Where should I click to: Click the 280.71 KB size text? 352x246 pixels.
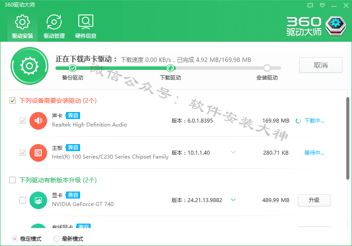276,153
